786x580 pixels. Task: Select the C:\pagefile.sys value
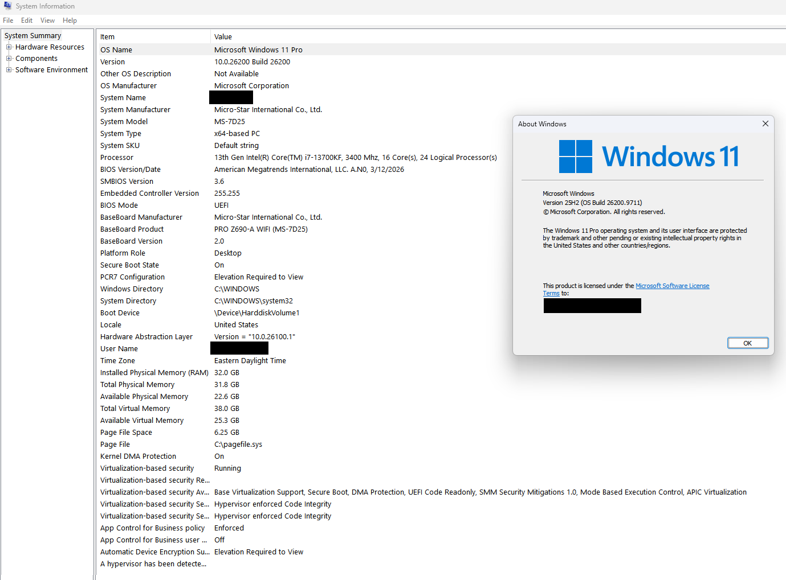click(x=238, y=445)
